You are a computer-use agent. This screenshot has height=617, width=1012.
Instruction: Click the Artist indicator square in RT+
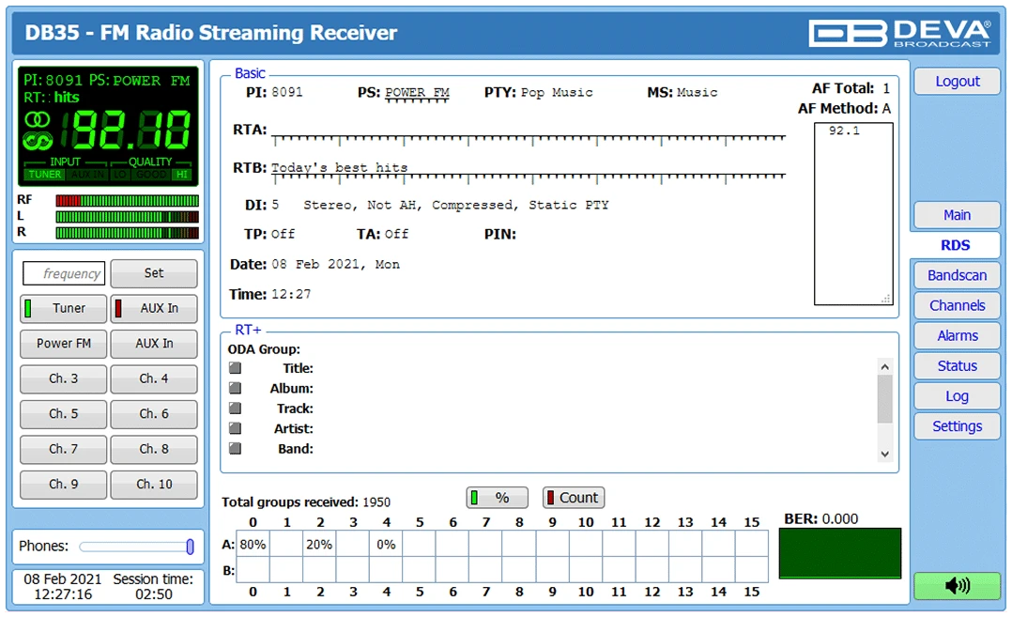coord(235,428)
